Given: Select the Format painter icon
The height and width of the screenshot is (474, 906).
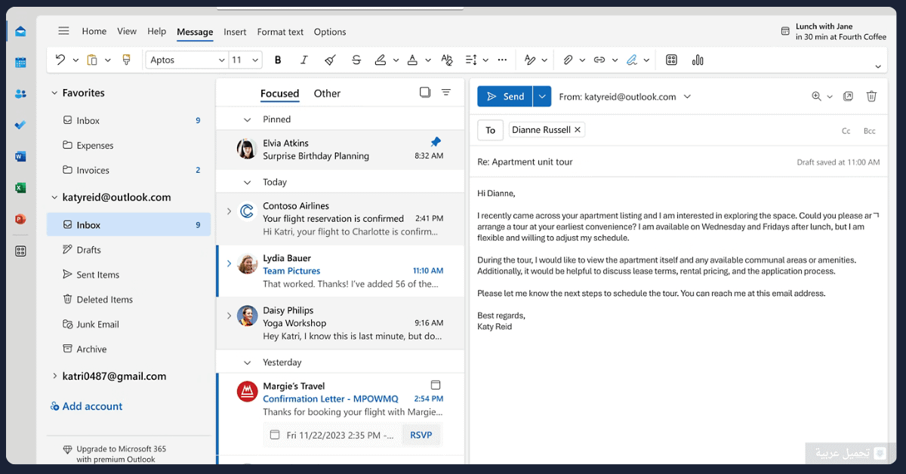Looking at the screenshot, I should point(126,60).
